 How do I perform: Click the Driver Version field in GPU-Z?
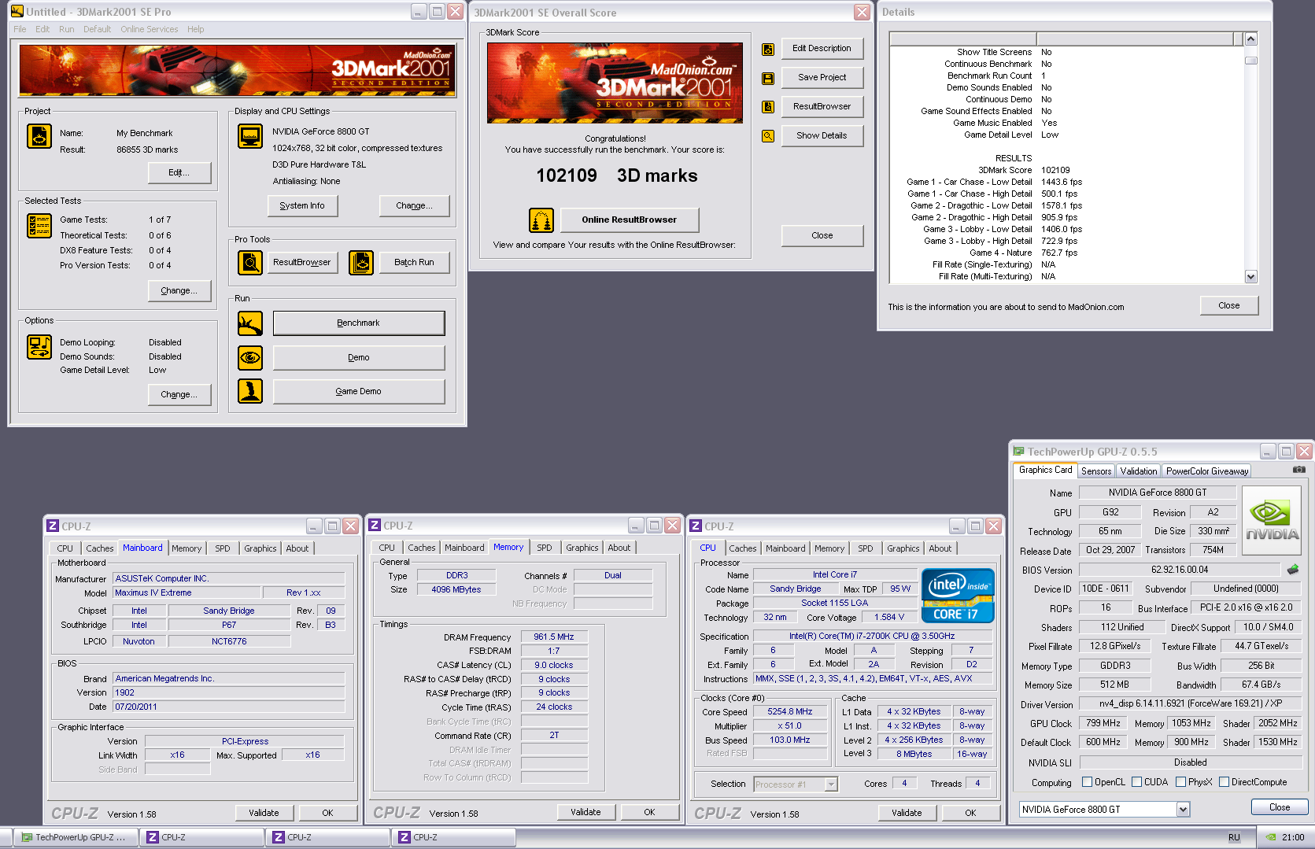(1191, 703)
